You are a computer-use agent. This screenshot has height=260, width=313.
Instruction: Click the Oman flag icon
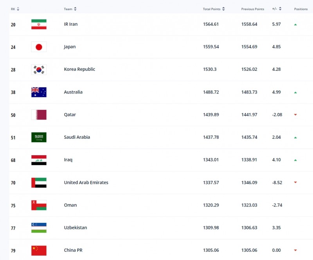tap(39, 205)
